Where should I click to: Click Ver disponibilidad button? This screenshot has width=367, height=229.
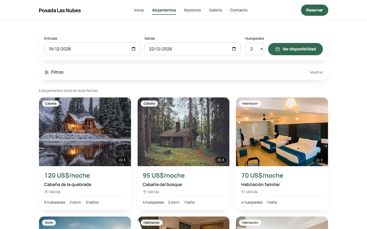295,49
